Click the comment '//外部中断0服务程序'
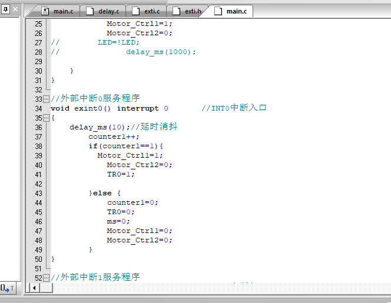This screenshot has width=391, height=303. 95,99
